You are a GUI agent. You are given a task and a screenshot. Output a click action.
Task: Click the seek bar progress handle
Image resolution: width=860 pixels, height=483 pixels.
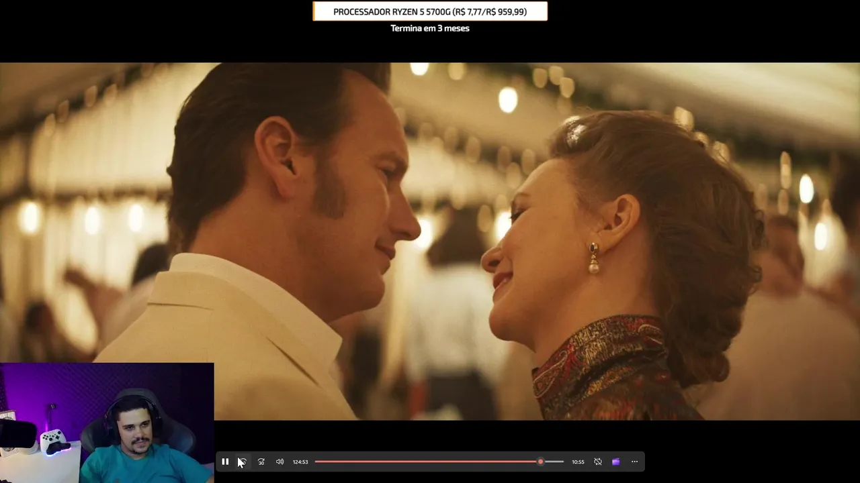pos(540,462)
